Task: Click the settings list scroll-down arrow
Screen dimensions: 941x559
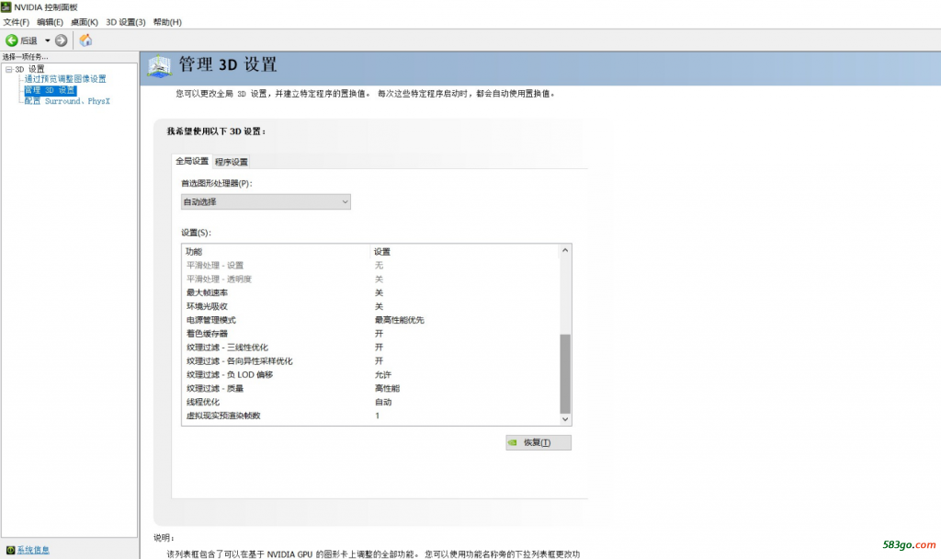Action: 565,419
